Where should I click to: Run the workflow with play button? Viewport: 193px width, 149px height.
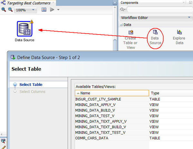click(52, 9)
